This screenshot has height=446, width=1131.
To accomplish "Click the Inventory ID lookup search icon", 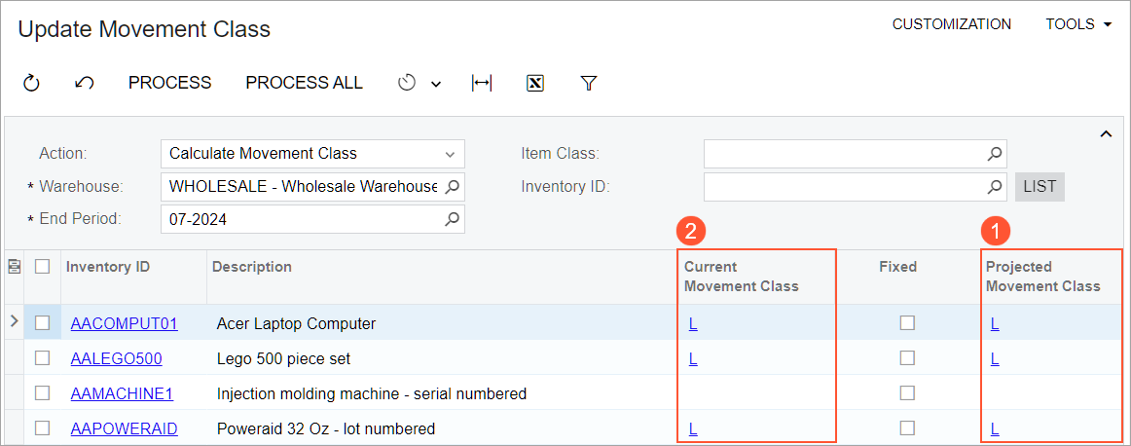I will click(x=994, y=186).
